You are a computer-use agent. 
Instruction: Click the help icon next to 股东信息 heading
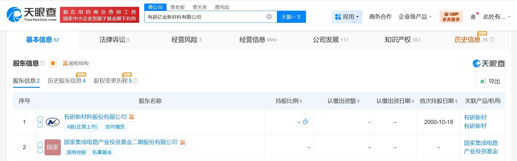pyautogui.click(x=43, y=63)
